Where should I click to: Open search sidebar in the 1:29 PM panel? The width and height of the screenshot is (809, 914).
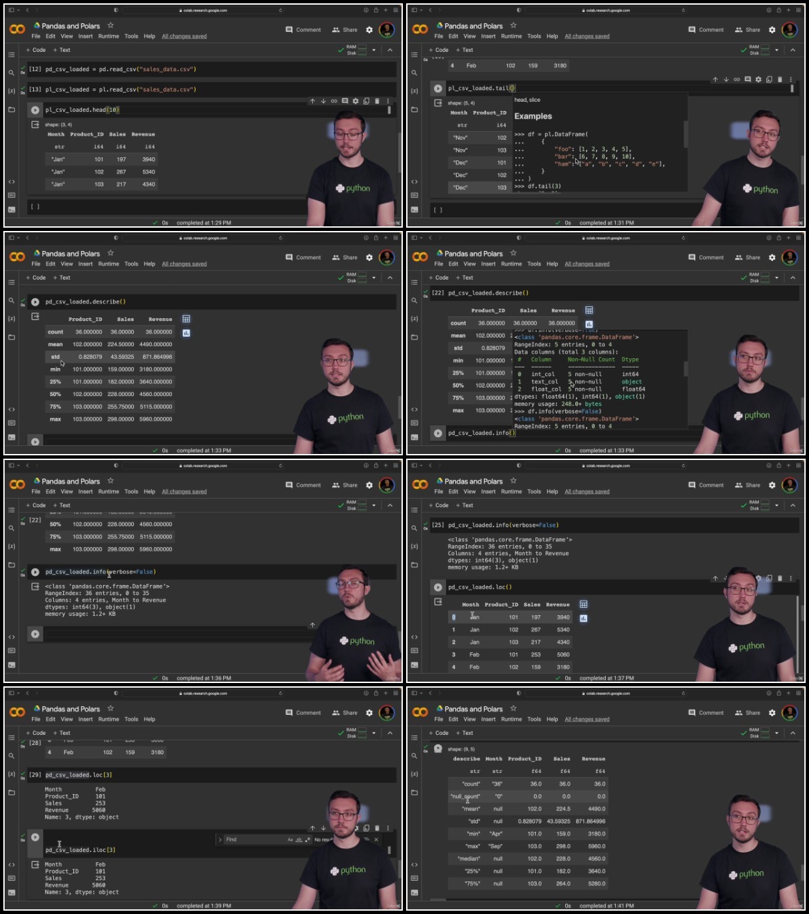coord(11,73)
